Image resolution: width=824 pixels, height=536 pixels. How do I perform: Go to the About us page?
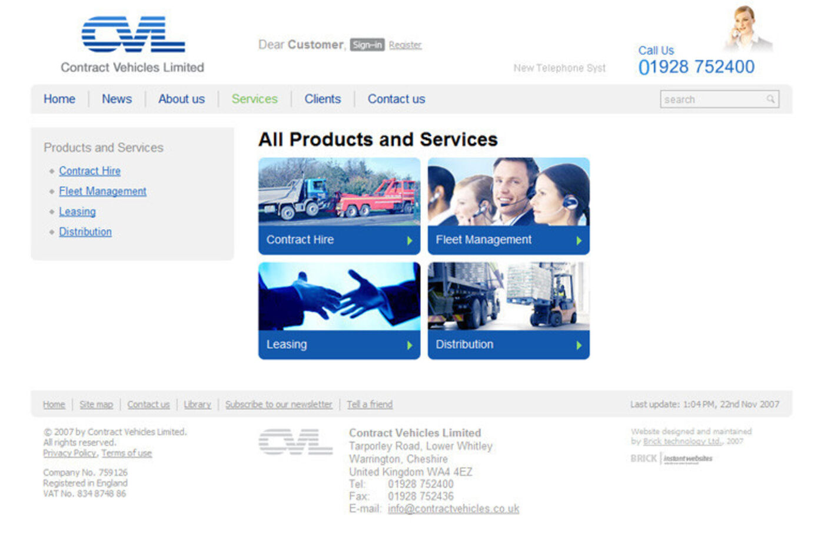coord(181,99)
